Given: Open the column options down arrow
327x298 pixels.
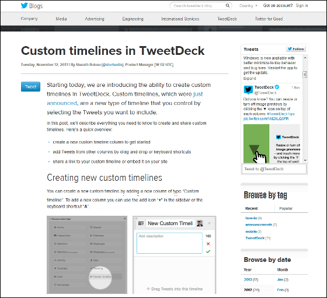Looking at the screenshot, I should pos(209,223).
